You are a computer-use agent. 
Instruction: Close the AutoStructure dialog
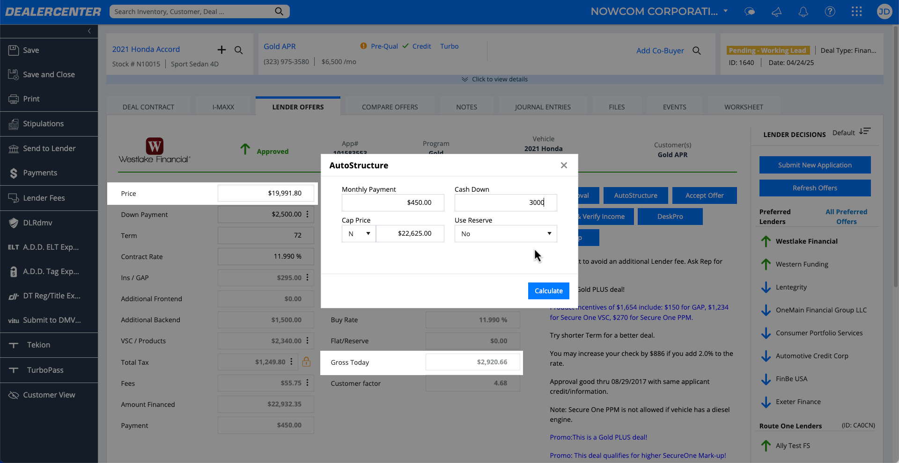coord(564,165)
